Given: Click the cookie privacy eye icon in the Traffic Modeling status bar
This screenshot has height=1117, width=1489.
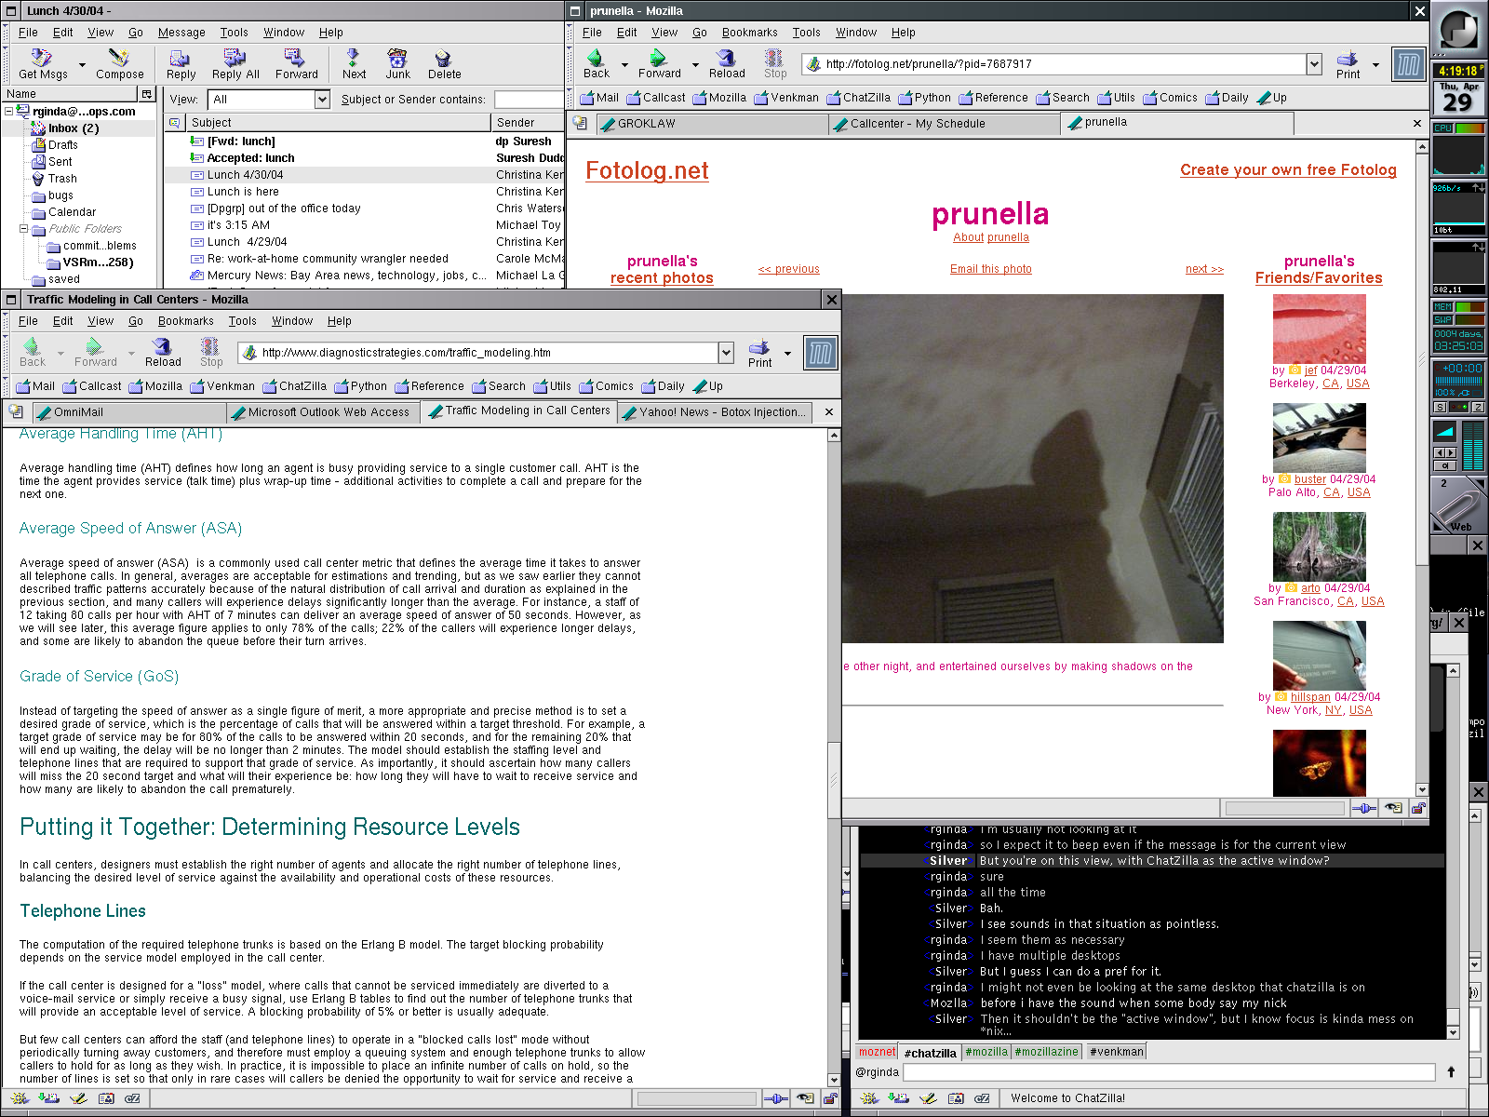Looking at the screenshot, I should click(805, 1098).
